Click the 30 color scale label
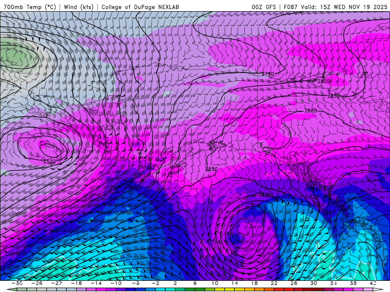 [313, 283]
